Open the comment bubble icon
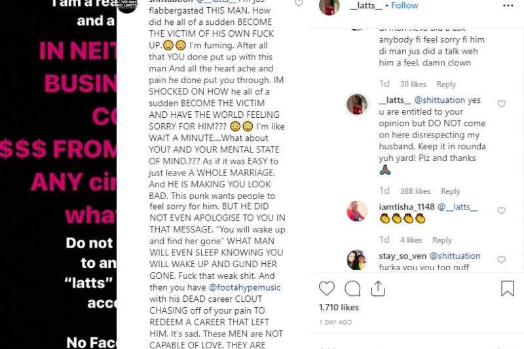This screenshot has height=349, width=524. (x=352, y=289)
